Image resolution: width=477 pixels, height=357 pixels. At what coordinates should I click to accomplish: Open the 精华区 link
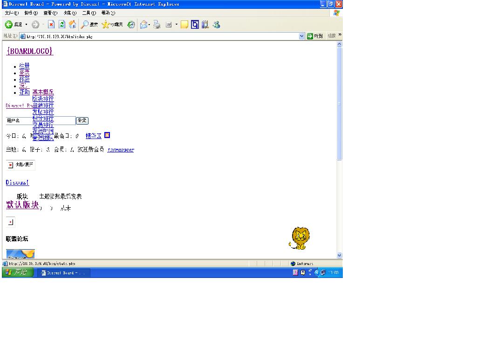coord(93,136)
